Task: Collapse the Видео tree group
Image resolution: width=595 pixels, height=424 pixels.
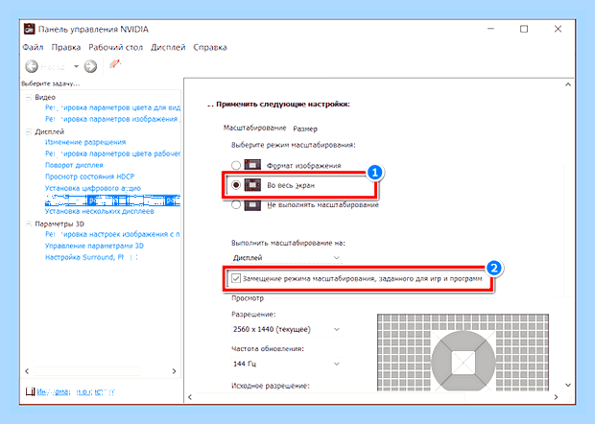Action: pyautogui.click(x=28, y=98)
